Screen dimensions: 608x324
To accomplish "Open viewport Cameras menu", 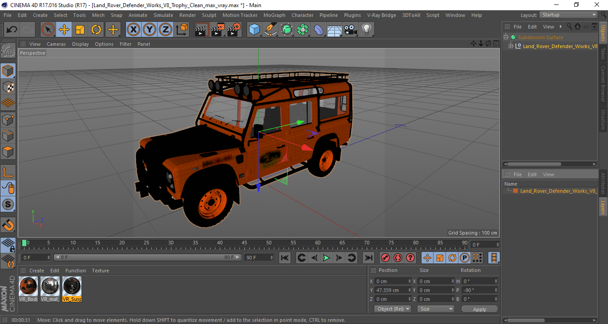I will (x=56, y=44).
